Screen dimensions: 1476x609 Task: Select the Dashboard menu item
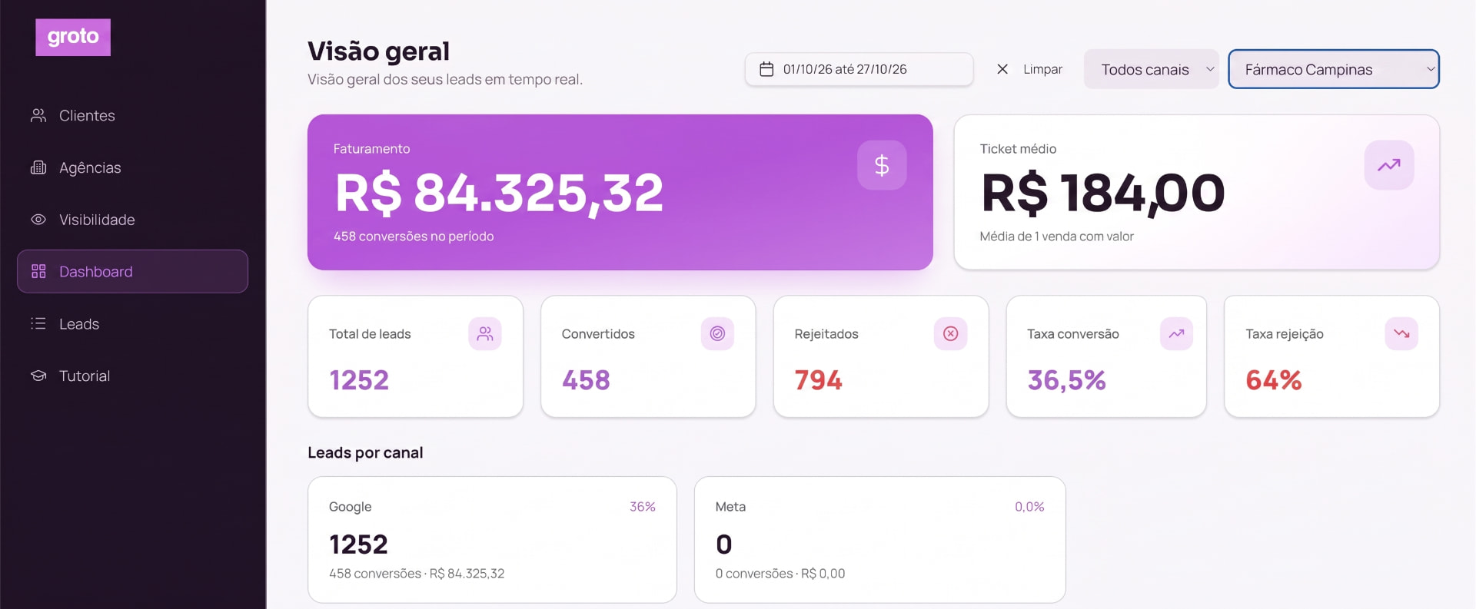(x=132, y=271)
